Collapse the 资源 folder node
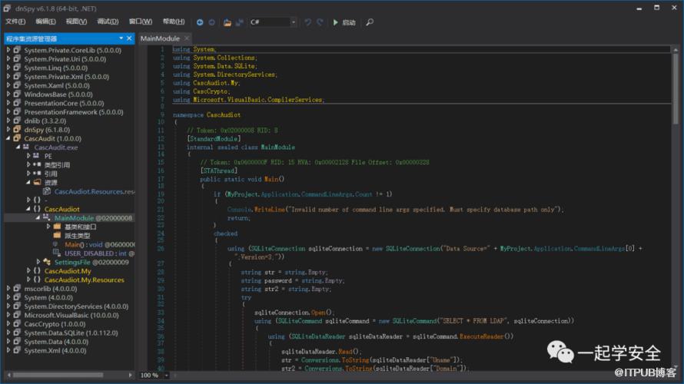This screenshot has width=684, height=384. pos(28,182)
